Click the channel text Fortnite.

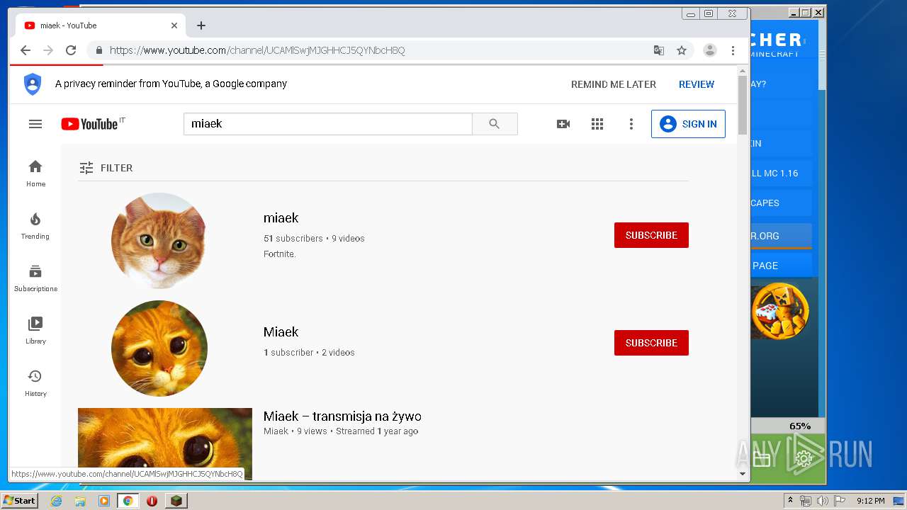280,254
